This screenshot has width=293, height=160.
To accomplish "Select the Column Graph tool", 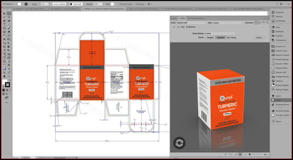I will click(9, 54).
